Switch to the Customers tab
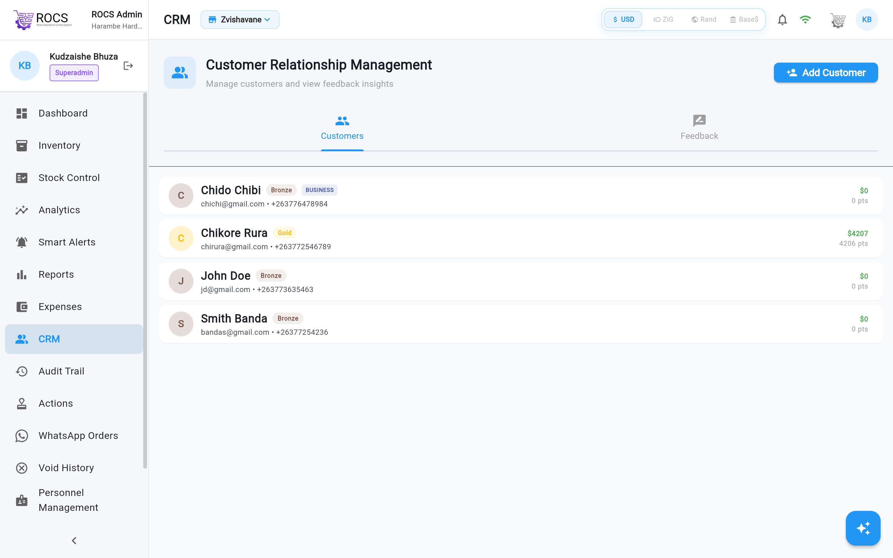Viewport: 893px width, 558px height. click(342, 128)
